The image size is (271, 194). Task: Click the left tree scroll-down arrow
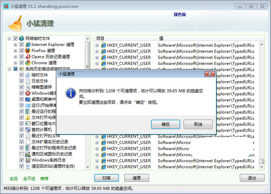(88, 167)
